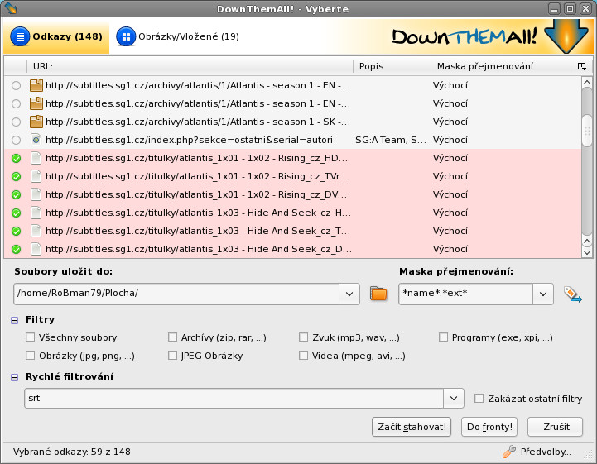The height and width of the screenshot is (464, 597).
Task: Click the Předvolby wrench icon
Action: pyautogui.click(x=509, y=452)
